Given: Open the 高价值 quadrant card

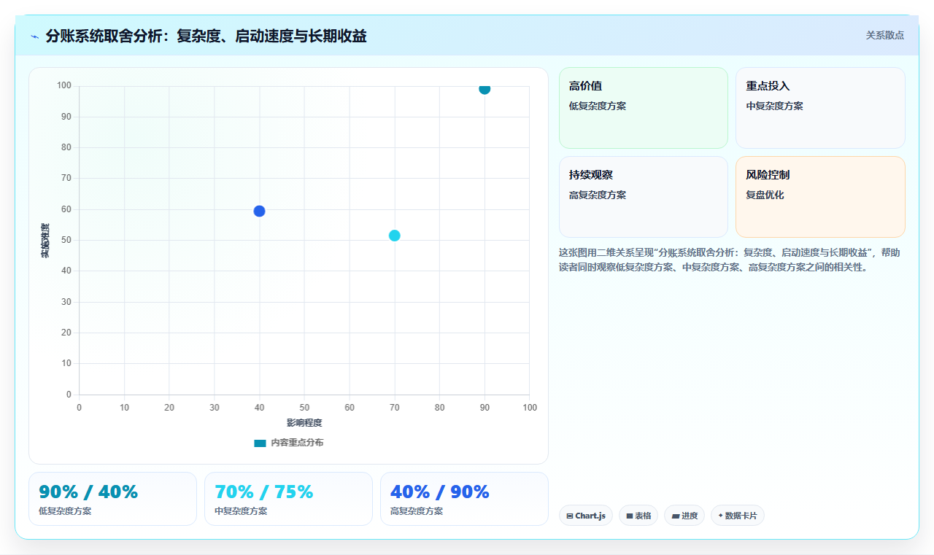Looking at the screenshot, I should (x=644, y=108).
